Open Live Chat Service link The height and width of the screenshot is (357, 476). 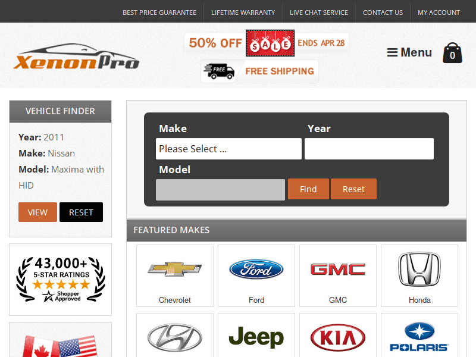pyautogui.click(x=319, y=12)
